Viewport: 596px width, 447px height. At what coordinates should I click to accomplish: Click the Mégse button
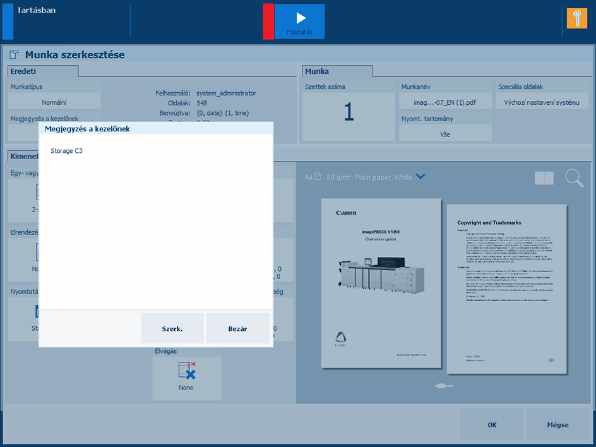tap(557, 425)
